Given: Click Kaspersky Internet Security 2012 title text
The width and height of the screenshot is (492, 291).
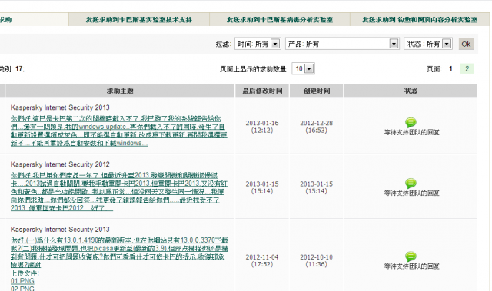Looking at the screenshot, I should (60, 164).
